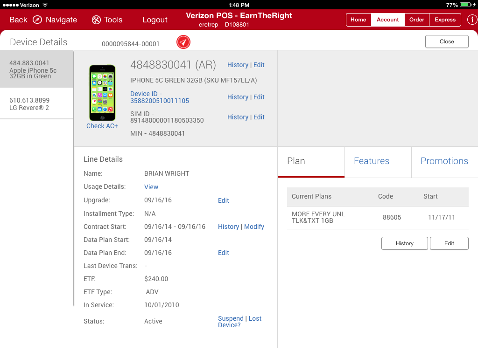
Task: Open the Tools wrench icon
Action: [x=96, y=20]
